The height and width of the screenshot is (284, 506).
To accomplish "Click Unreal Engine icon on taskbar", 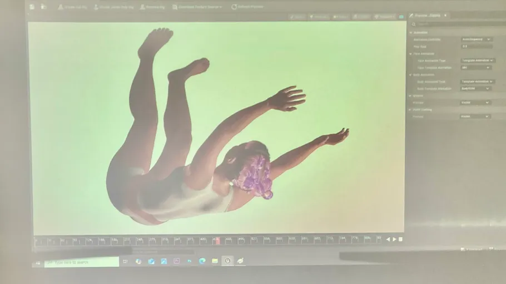I will pyautogui.click(x=227, y=261).
